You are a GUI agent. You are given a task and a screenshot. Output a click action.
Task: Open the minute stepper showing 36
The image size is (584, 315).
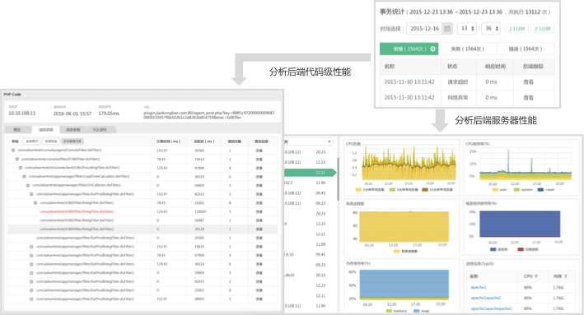pos(491,29)
